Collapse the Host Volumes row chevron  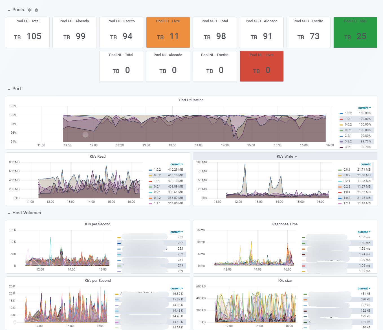pos(9,213)
